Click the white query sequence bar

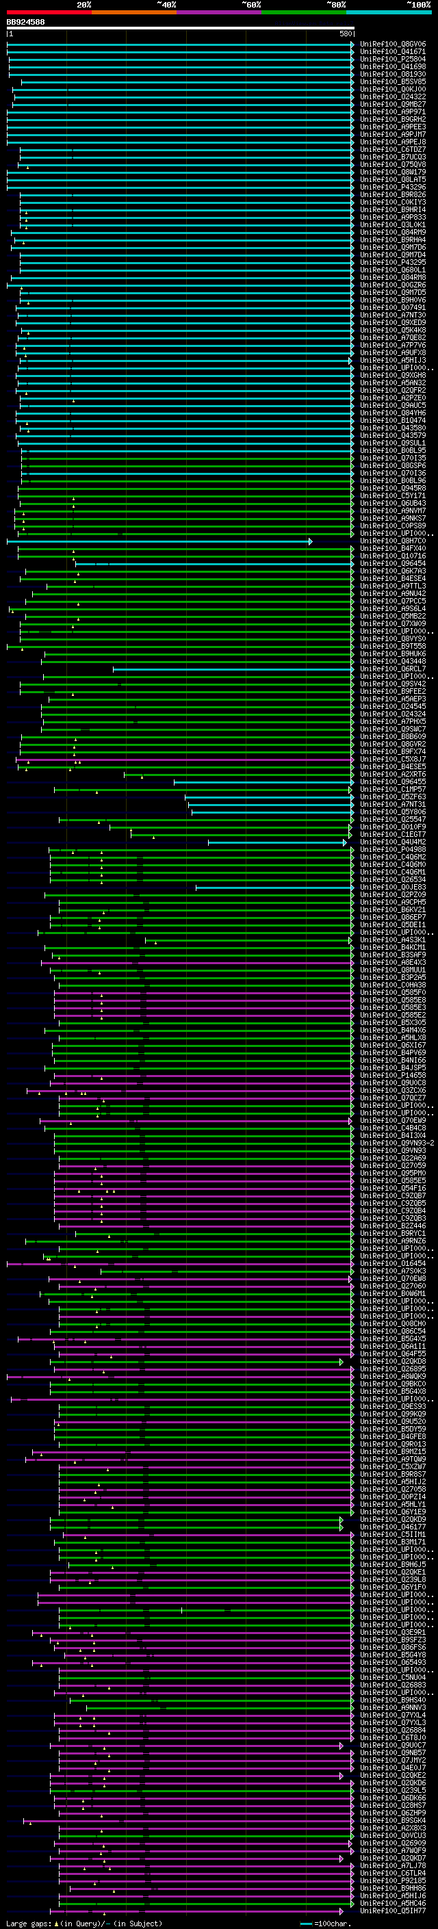click(x=181, y=29)
